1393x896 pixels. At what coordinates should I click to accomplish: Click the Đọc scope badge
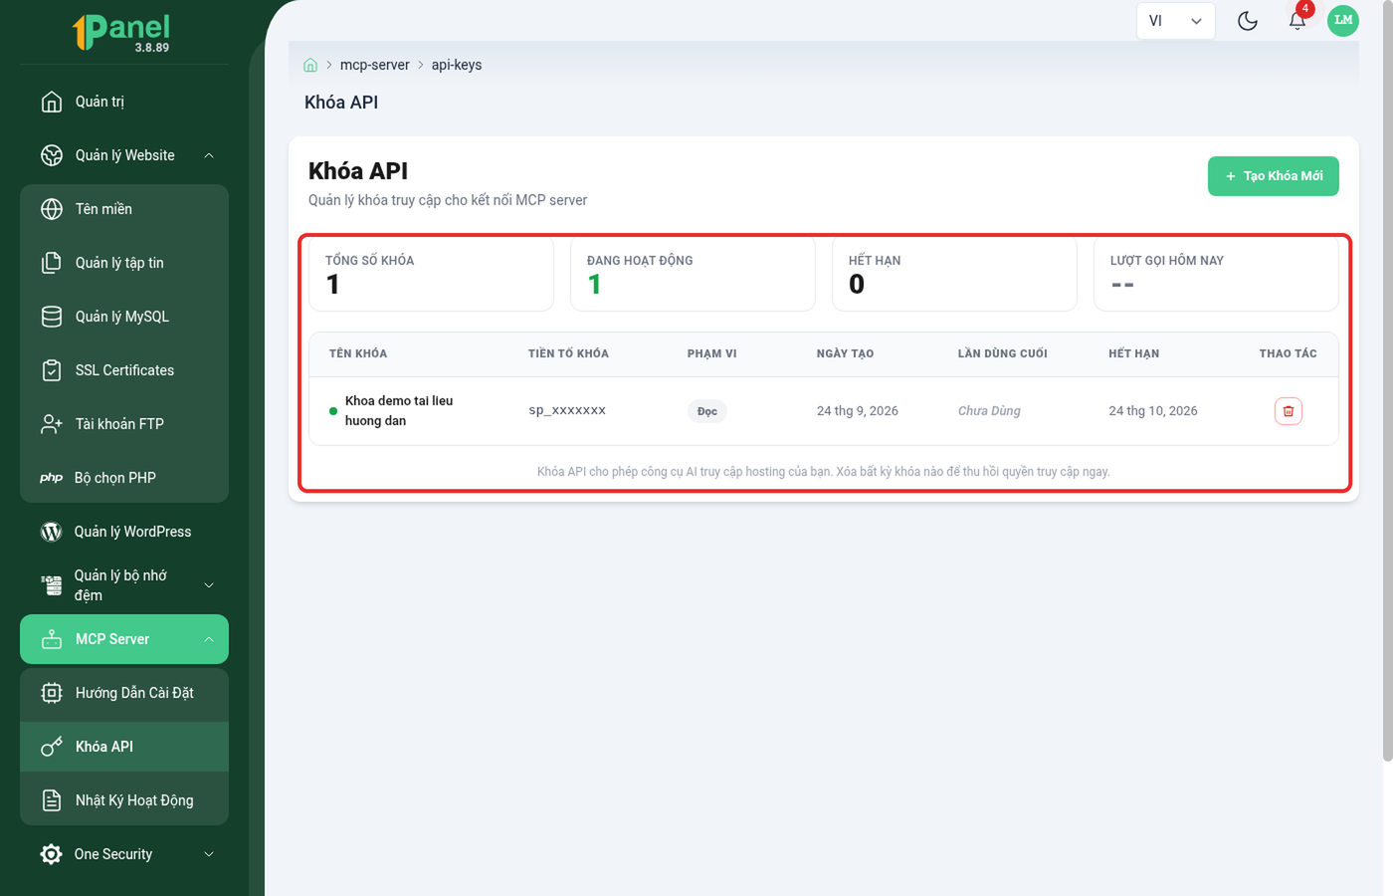pyautogui.click(x=707, y=411)
